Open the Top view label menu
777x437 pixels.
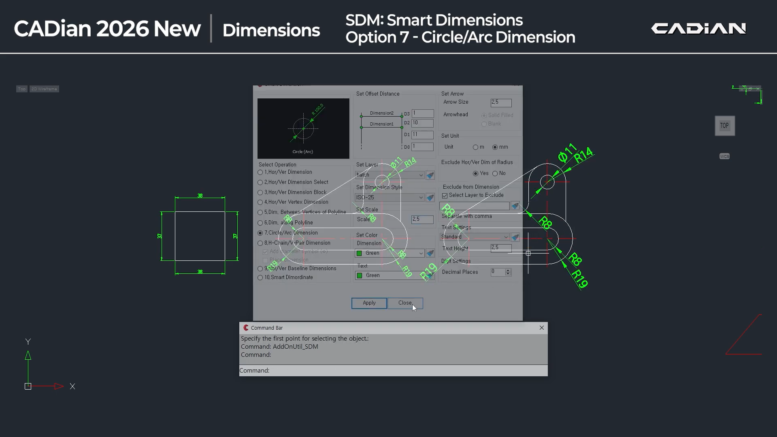[22, 89]
